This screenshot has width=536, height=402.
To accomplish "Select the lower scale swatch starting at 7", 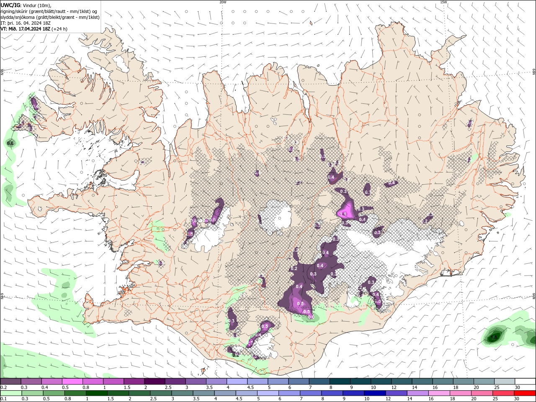I will pos(311,393).
